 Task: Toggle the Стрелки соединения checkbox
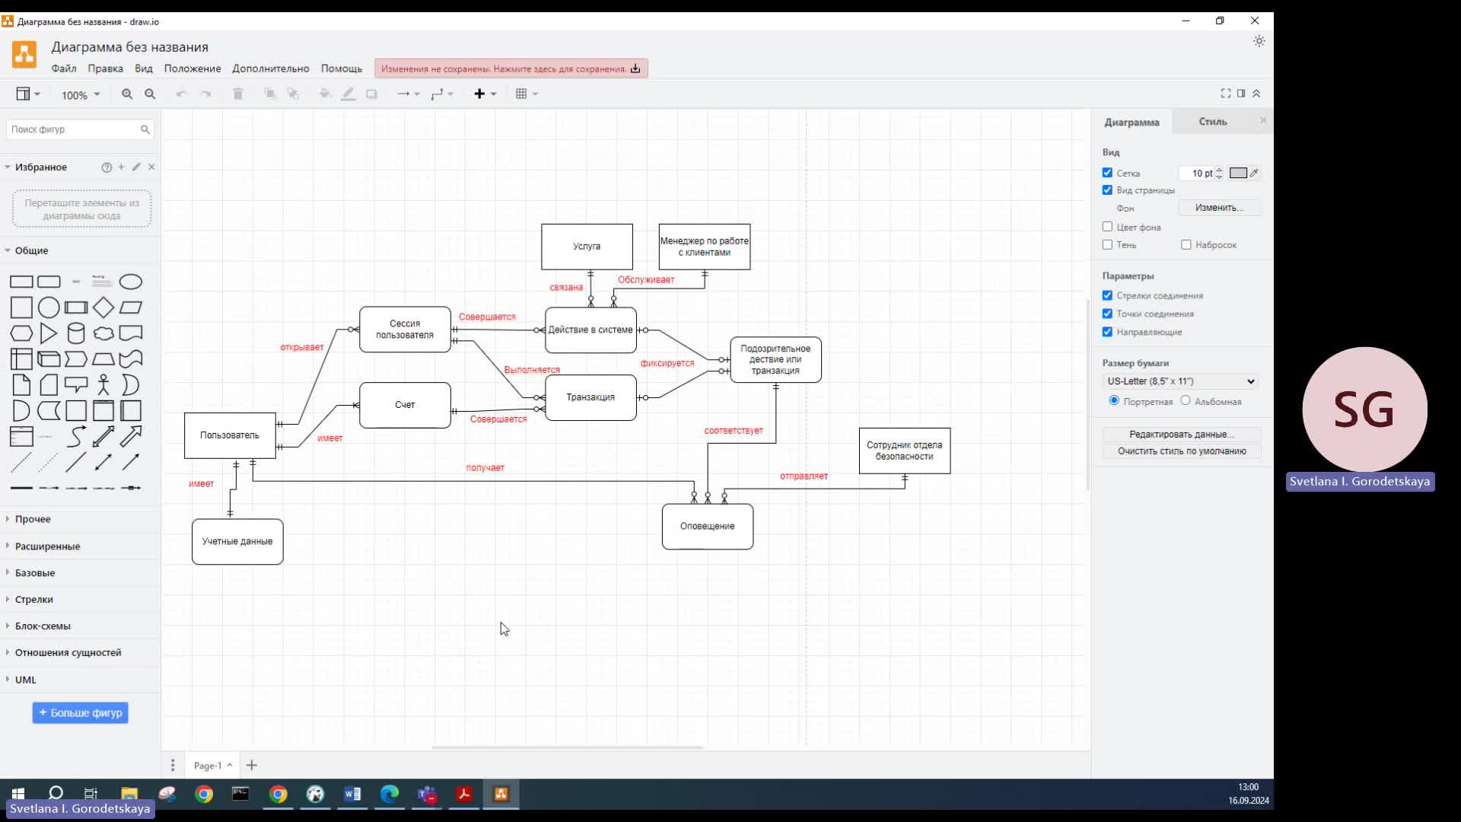point(1108,295)
